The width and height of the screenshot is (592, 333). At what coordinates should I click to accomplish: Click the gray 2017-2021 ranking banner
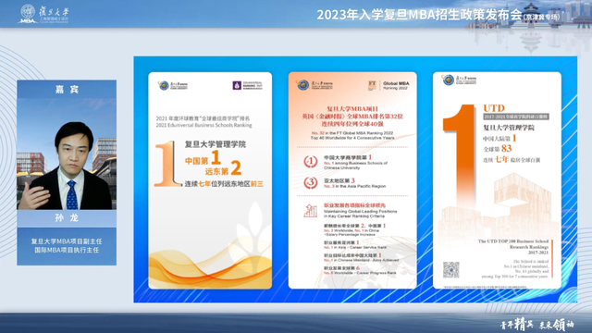[516, 117]
